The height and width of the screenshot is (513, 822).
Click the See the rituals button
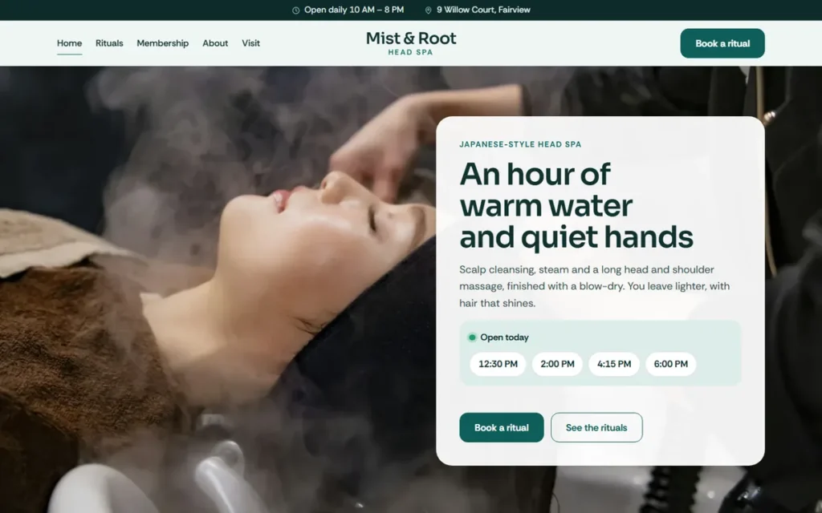596,427
